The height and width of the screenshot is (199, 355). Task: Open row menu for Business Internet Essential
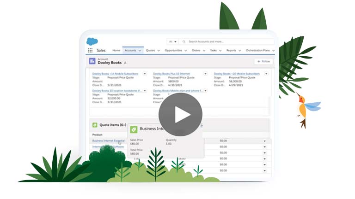[264, 141]
